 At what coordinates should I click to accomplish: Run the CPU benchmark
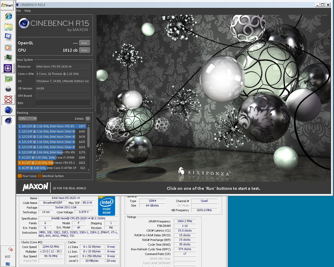(x=85, y=50)
